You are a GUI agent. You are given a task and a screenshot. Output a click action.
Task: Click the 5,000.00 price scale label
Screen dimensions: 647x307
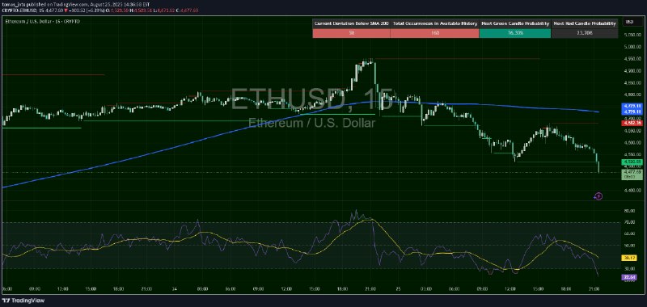tap(632, 47)
